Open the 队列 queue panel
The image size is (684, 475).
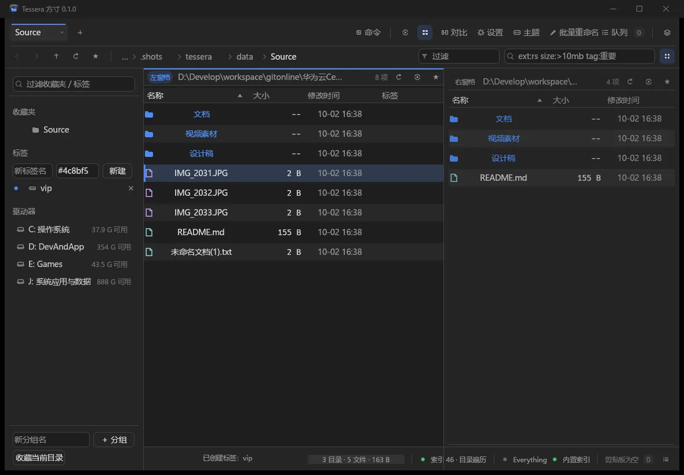(615, 32)
